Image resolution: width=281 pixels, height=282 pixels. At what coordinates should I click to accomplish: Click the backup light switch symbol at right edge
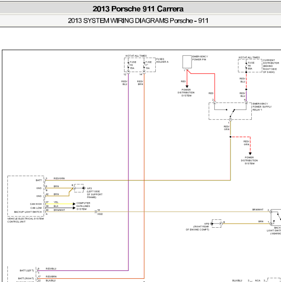276,218
